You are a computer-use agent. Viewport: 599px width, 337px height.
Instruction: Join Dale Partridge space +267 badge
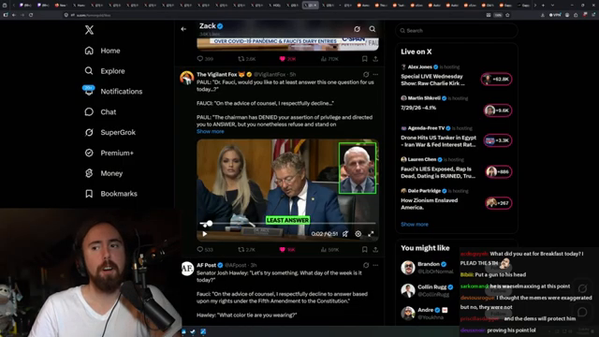click(499, 203)
